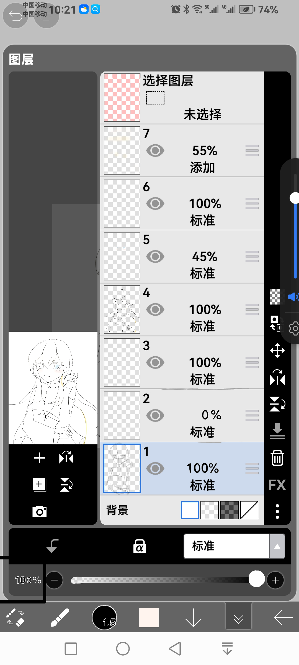This screenshot has height=665, width=299.
Task: Choose the white background swatch
Action: [x=190, y=510]
